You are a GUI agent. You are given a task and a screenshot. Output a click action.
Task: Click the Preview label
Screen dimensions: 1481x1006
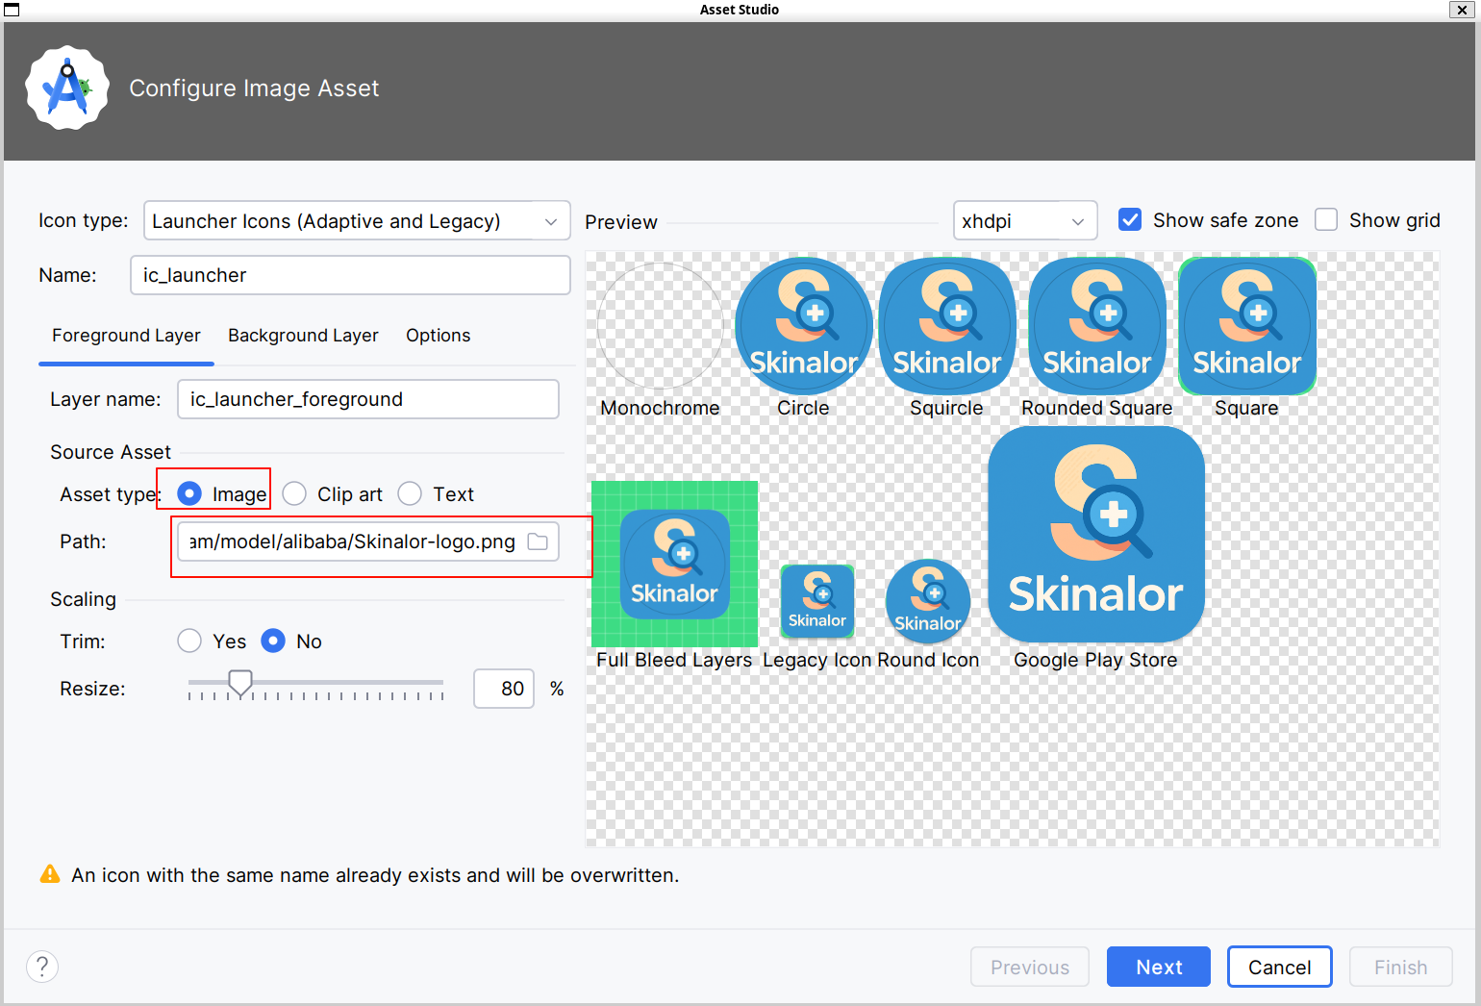pos(621,221)
